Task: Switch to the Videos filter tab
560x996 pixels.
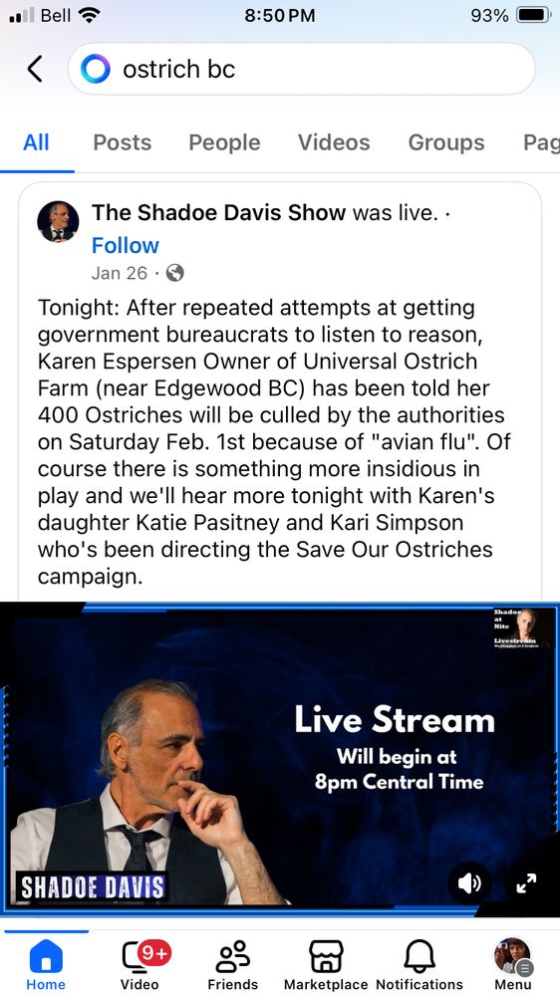Action: (x=334, y=142)
